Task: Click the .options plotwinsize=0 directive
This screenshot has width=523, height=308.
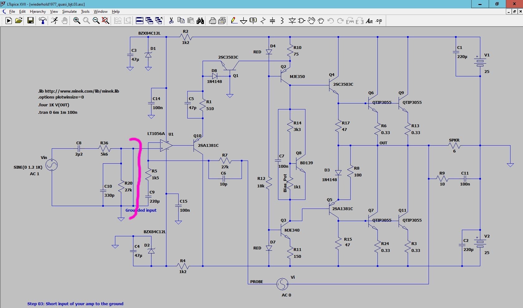Action: (x=61, y=97)
